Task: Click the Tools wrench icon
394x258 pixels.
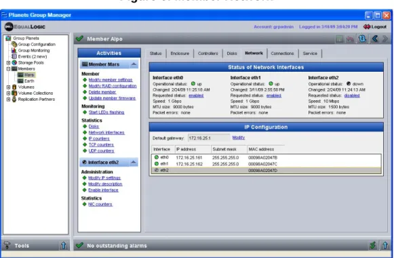Action: 7,245
